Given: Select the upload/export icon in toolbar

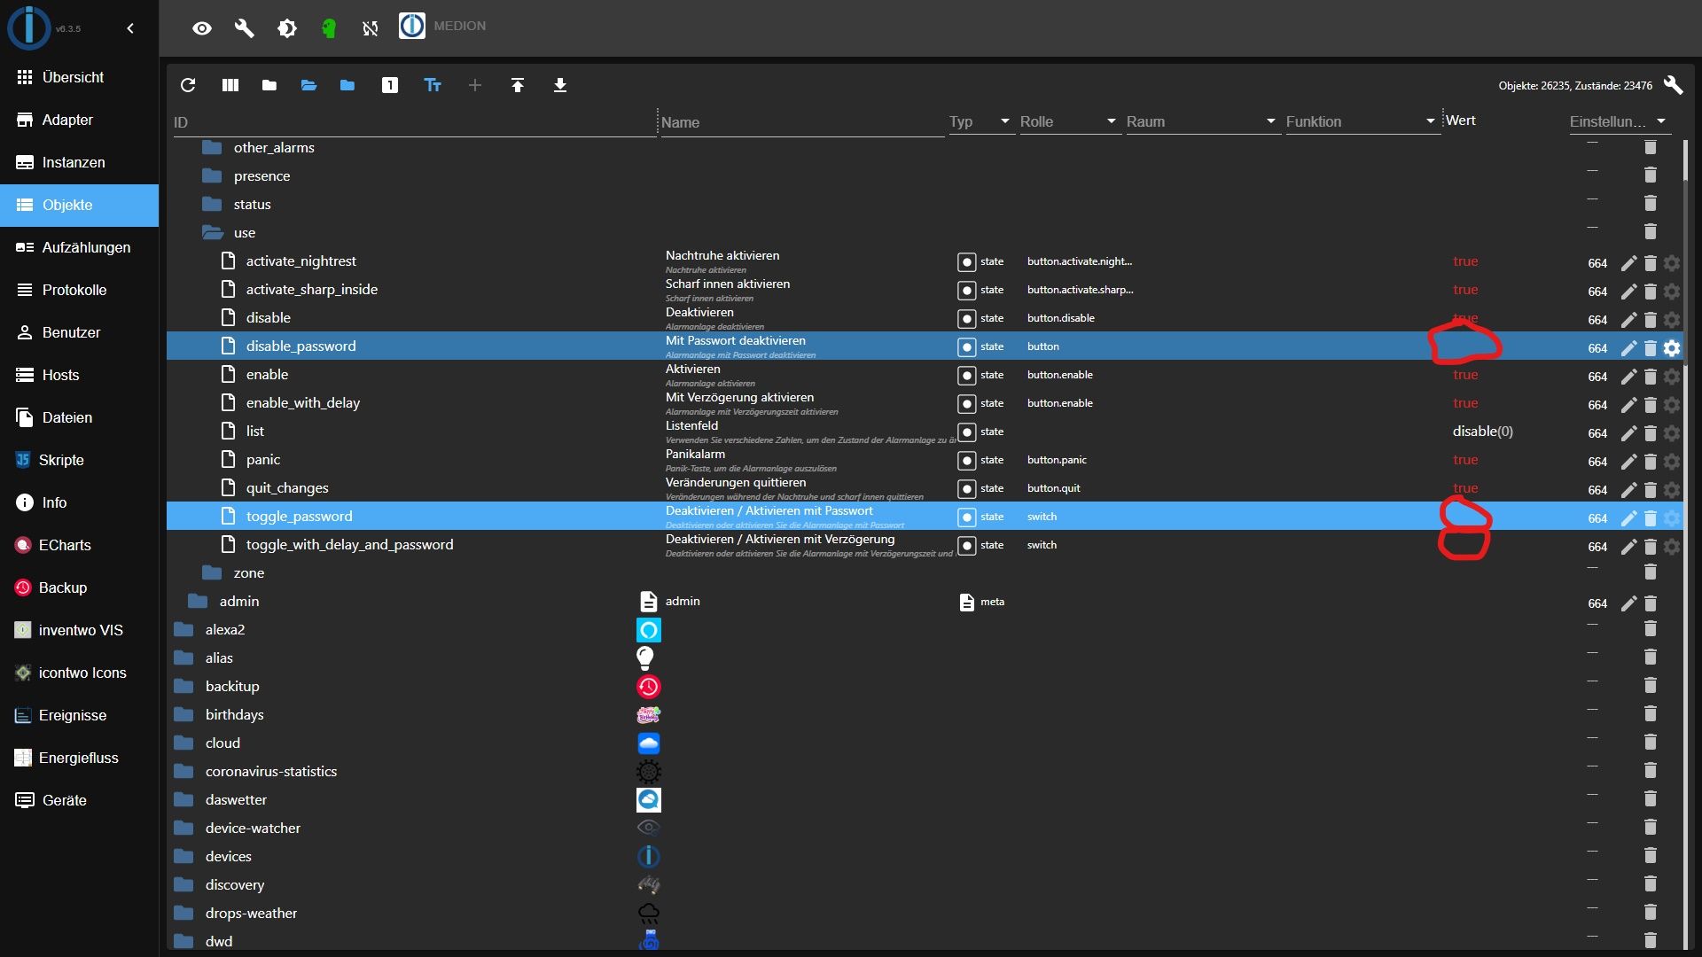Looking at the screenshot, I should tap(516, 84).
